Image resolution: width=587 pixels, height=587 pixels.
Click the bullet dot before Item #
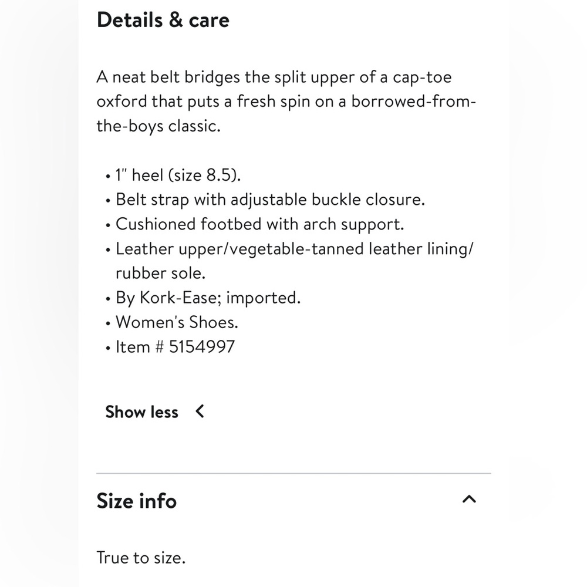(108, 348)
